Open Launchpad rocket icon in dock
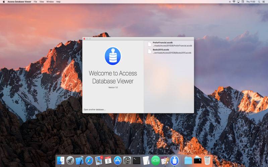268x167 pixels. pos(70,160)
